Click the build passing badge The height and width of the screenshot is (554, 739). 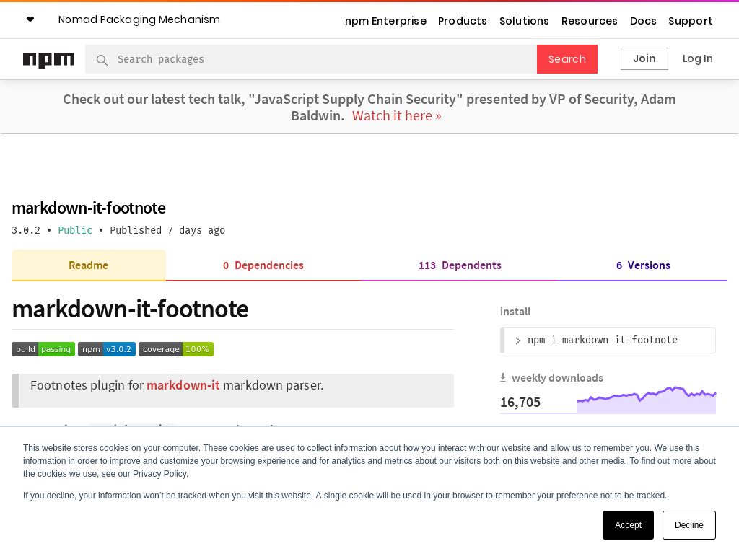coord(43,349)
